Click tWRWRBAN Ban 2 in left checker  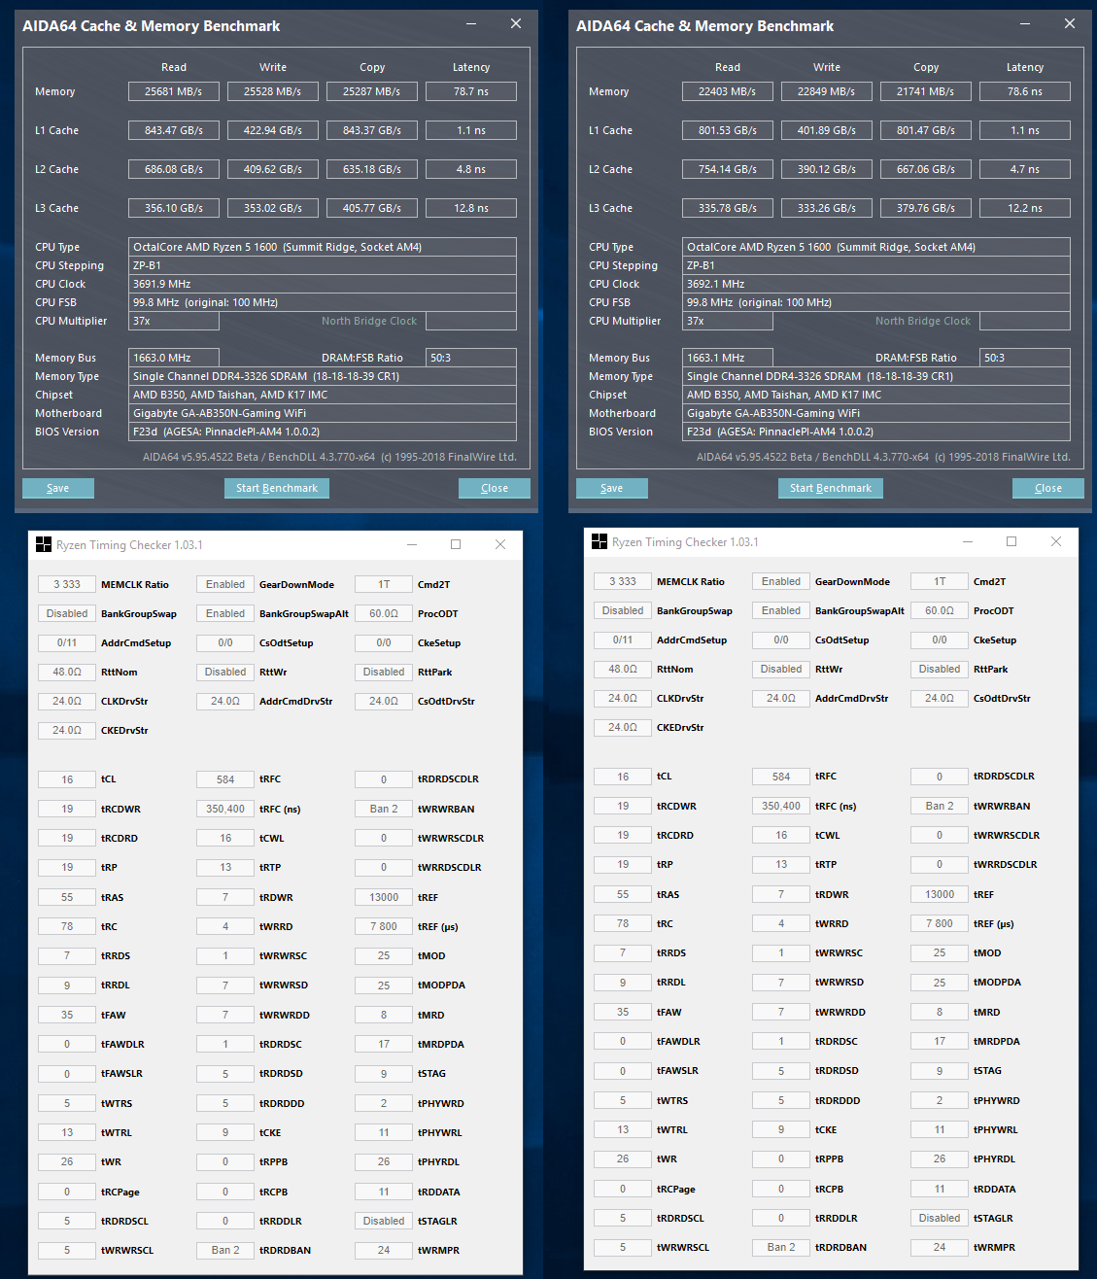384,809
